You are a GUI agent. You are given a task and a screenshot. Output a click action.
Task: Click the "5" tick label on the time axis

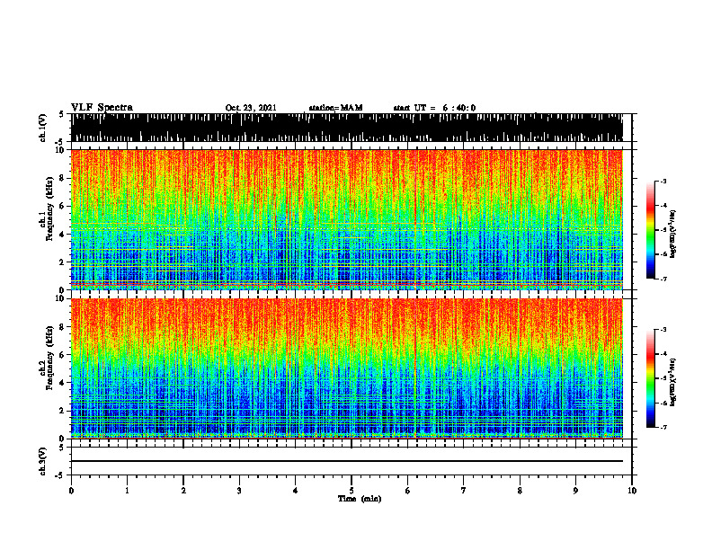click(352, 491)
